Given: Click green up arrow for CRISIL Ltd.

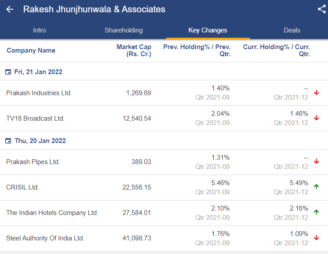Looking at the screenshot, I should tap(316, 187).
